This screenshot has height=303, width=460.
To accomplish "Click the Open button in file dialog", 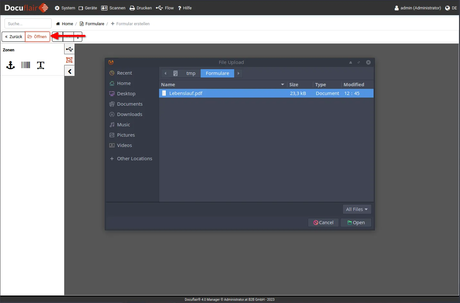I will click(x=356, y=223).
